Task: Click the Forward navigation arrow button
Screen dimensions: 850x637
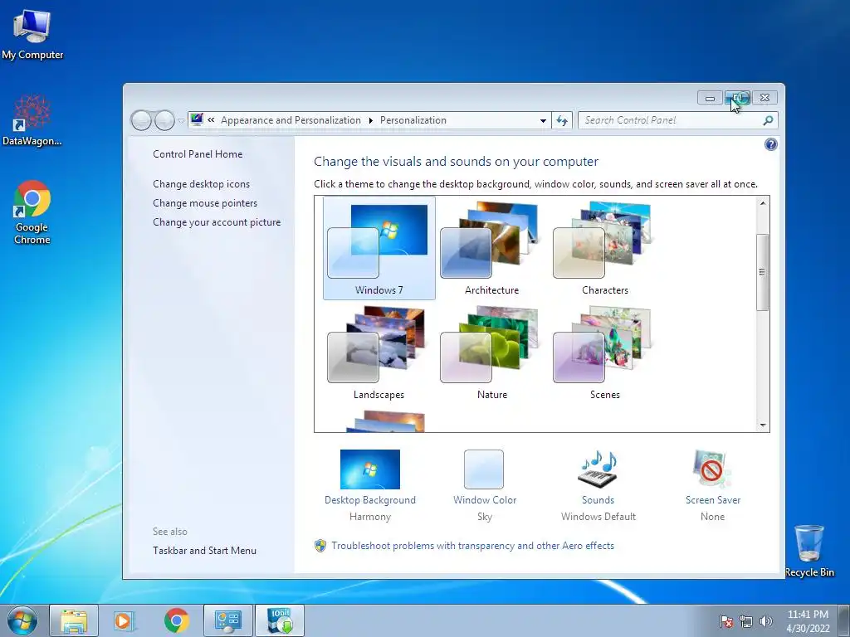Action: tap(164, 120)
